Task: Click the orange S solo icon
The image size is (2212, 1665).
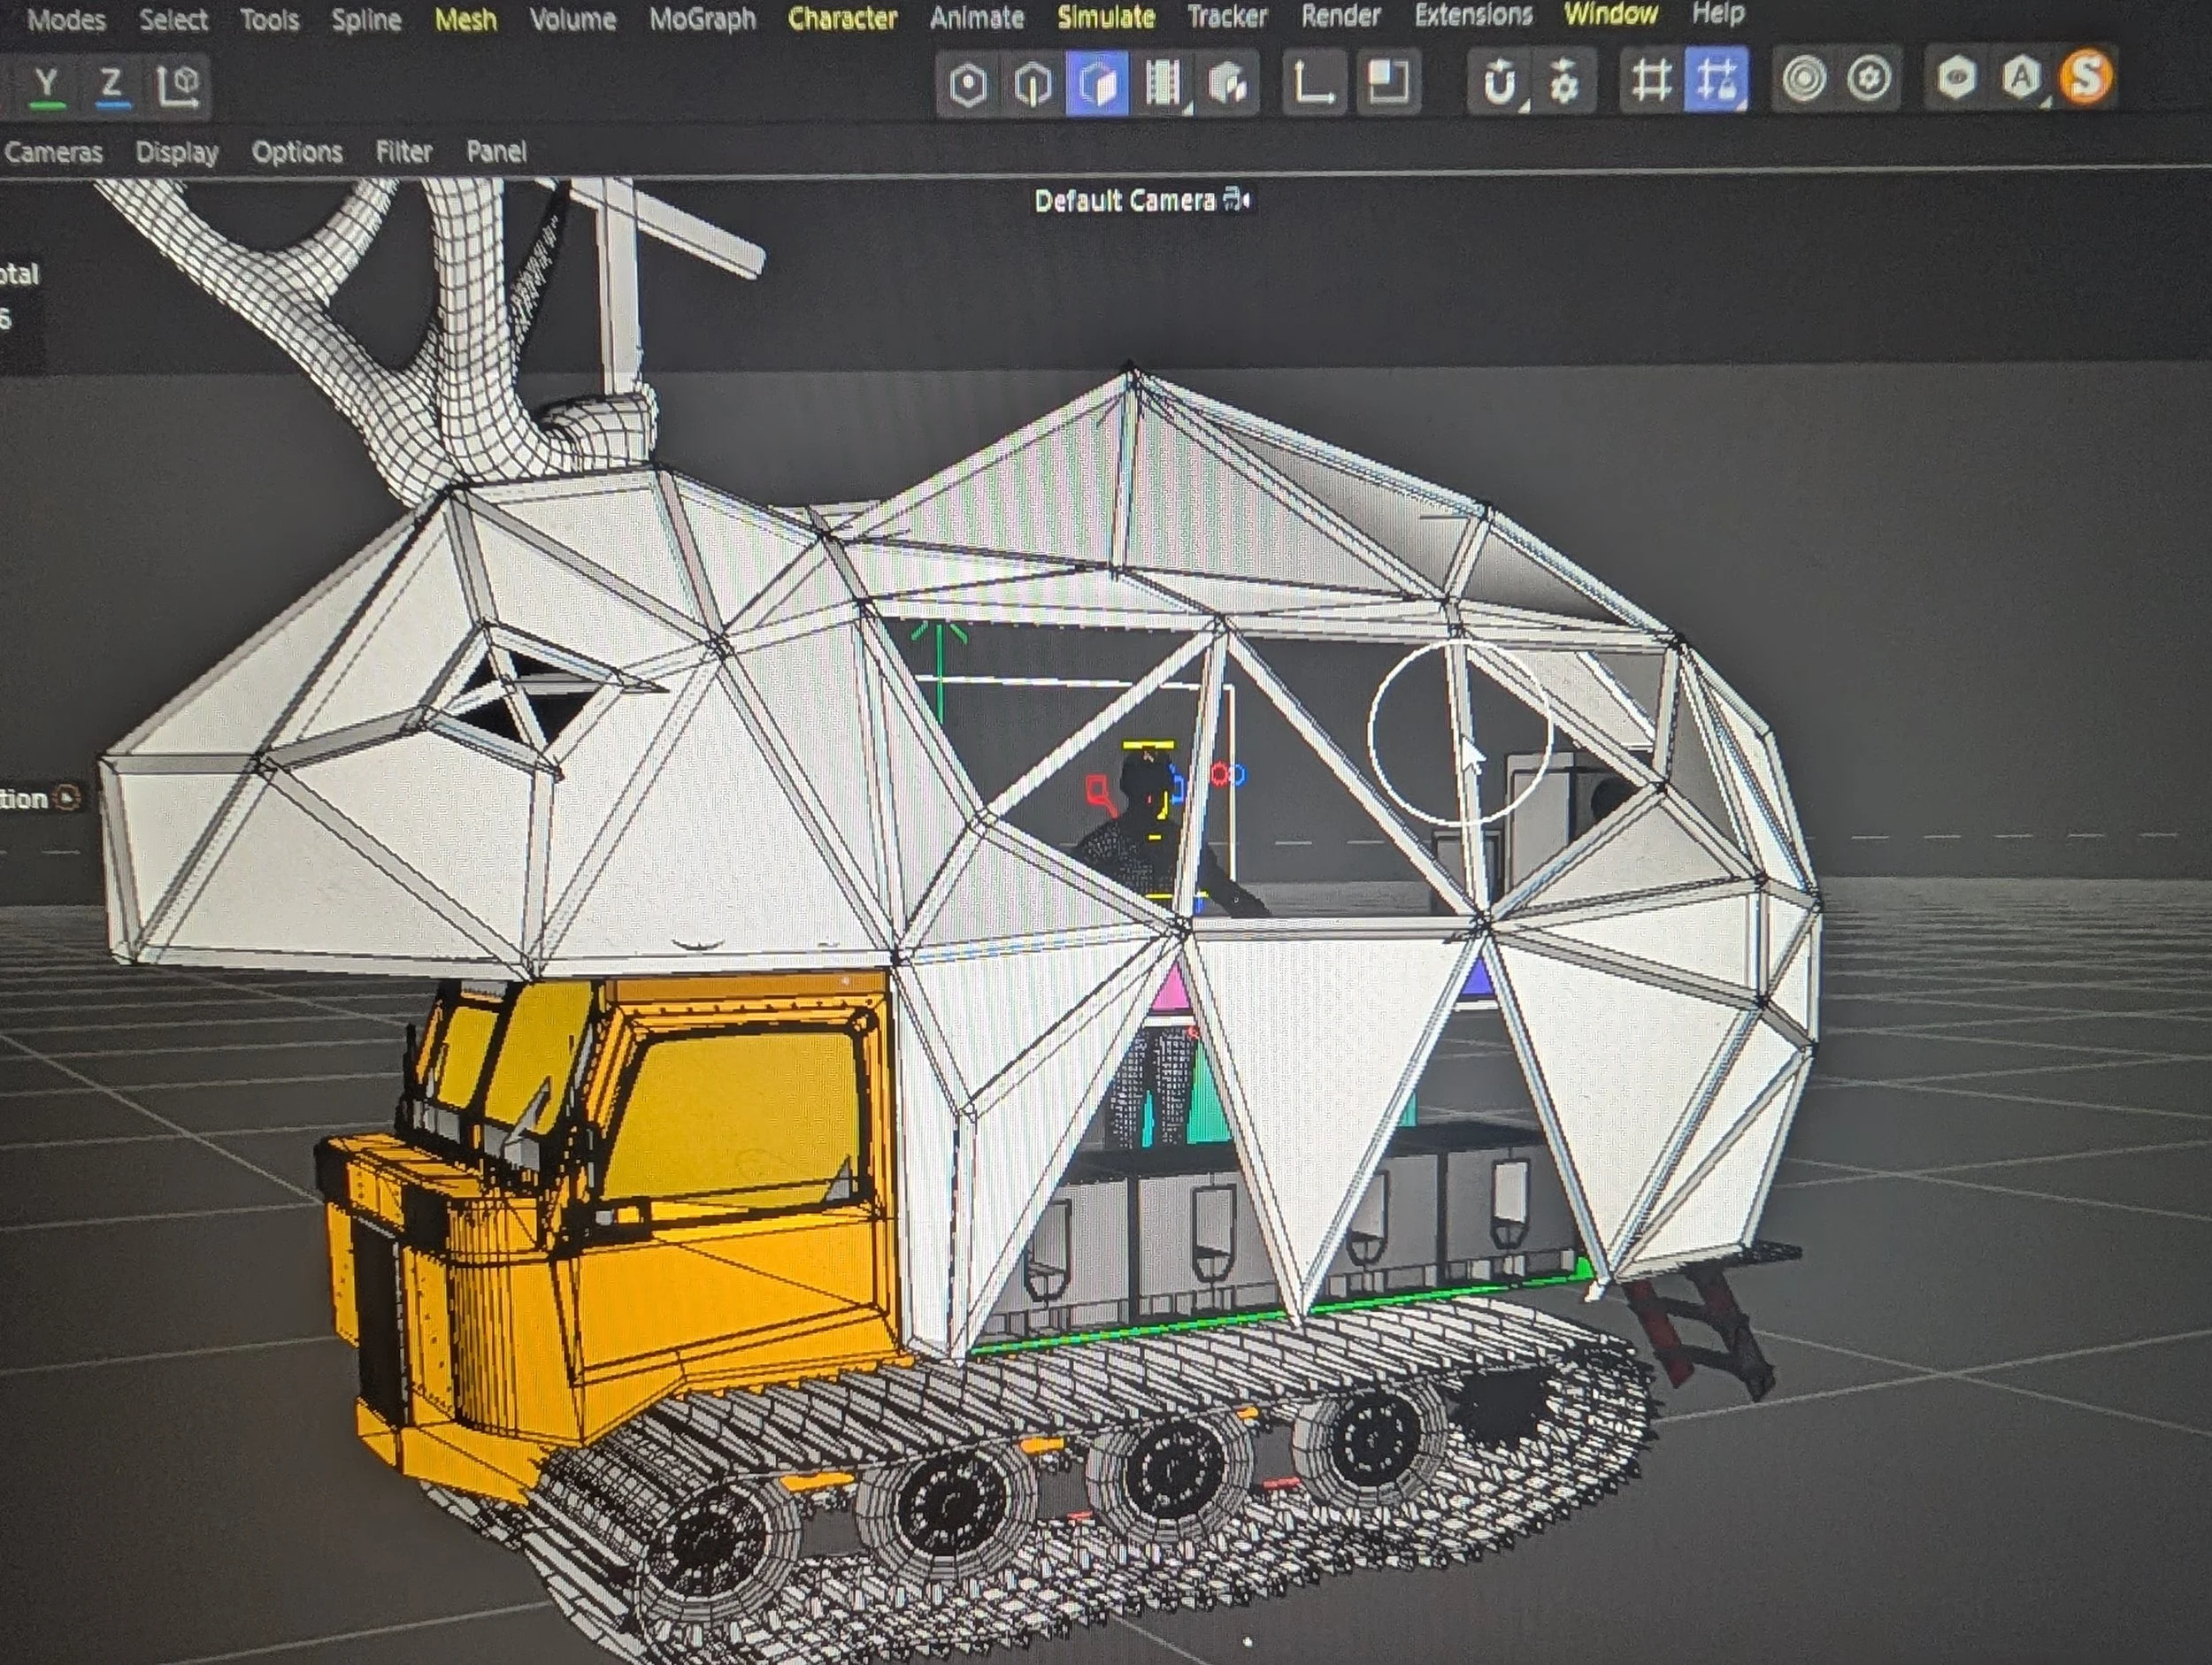Action: tap(2086, 76)
